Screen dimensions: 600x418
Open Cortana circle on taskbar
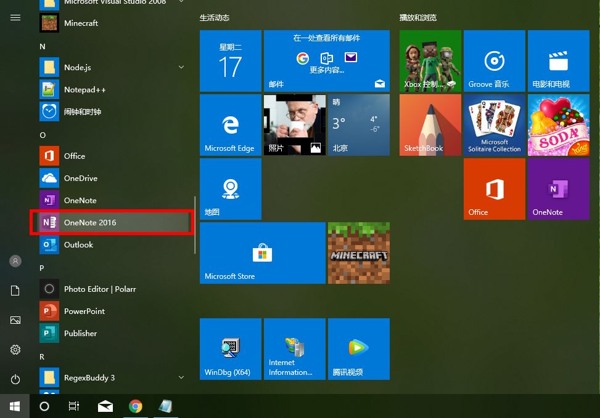44,406
